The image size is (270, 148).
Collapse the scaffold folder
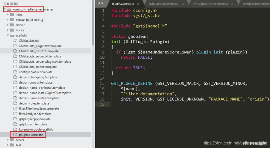tap(8, 35)
